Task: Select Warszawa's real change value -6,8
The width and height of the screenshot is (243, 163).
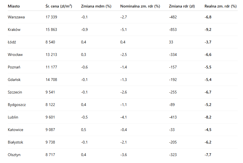Action: [208, 17]
